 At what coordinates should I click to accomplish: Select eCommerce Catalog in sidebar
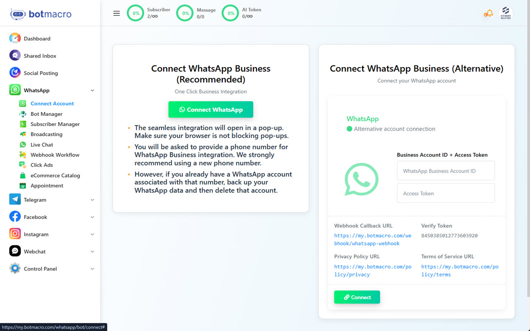55,175
